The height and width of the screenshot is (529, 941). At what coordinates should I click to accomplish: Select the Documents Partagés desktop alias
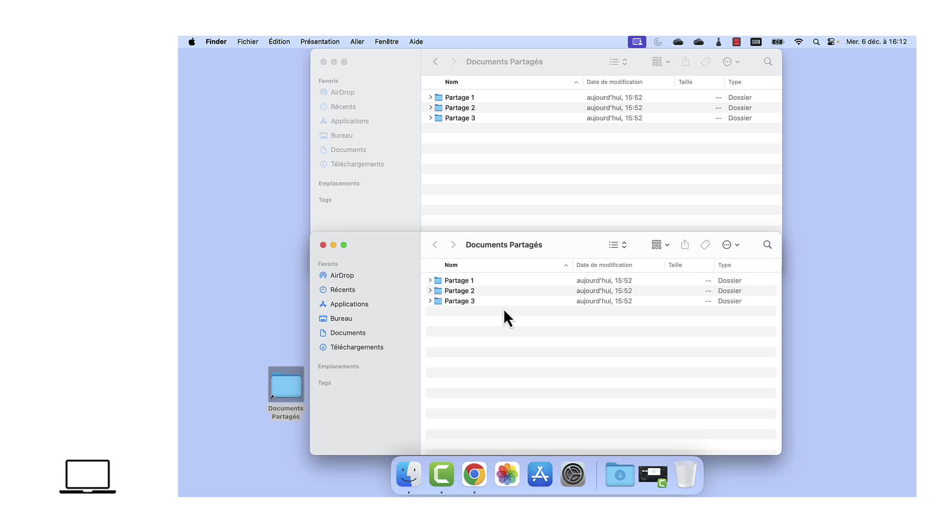(x=286, y=385)
